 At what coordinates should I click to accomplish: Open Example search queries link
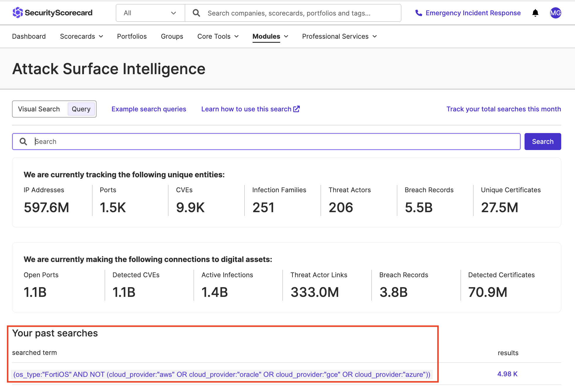[149, 109]
